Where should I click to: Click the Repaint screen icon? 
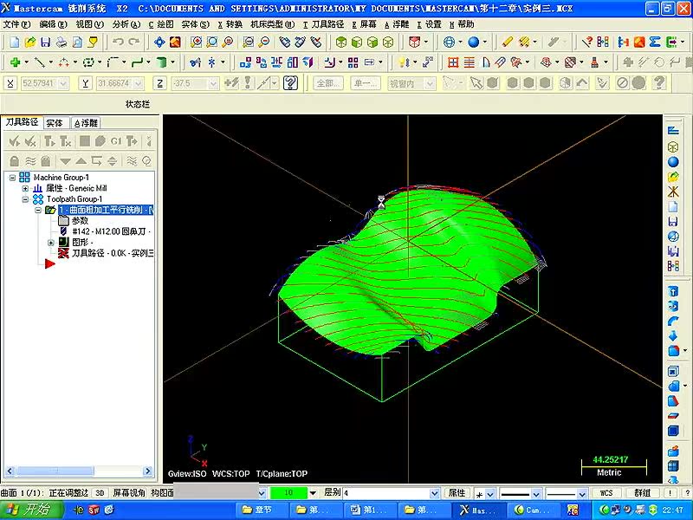click(176, 42)
